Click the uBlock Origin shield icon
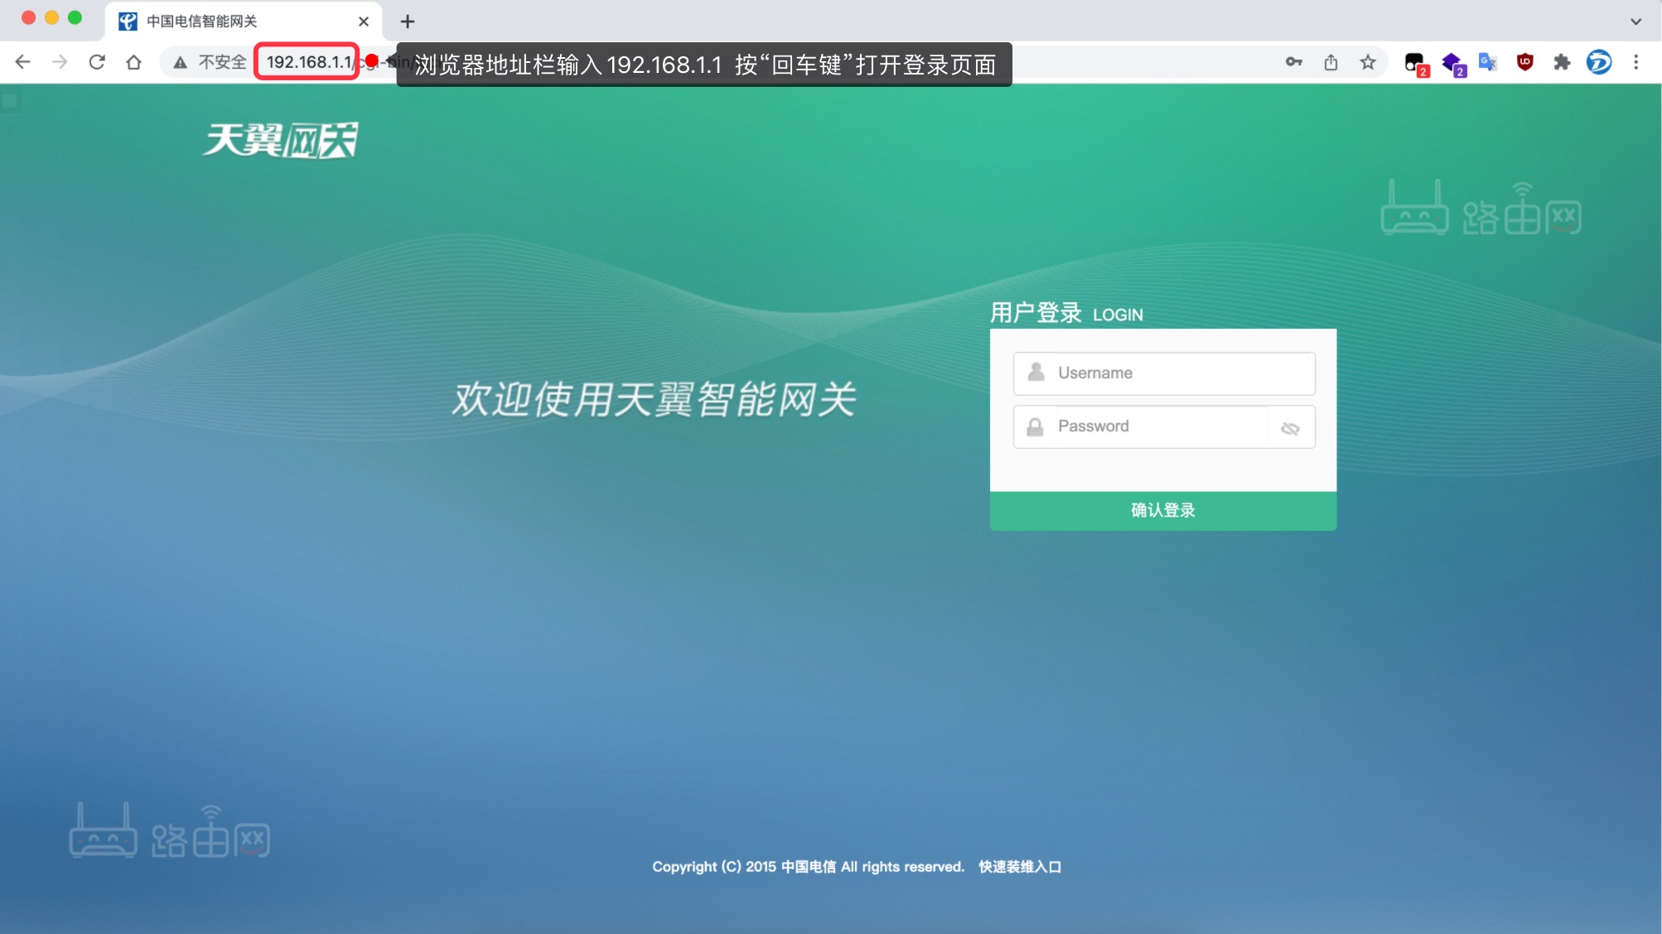The width and height of the screenshot is (1662, 934). coord(1524,61)
